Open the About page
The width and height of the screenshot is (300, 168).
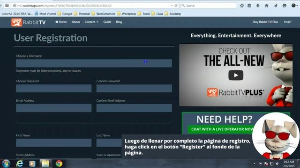(x=75, y=22)
